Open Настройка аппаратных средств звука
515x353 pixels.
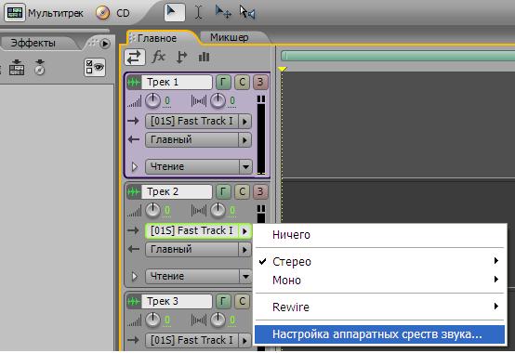click(379, 334)
